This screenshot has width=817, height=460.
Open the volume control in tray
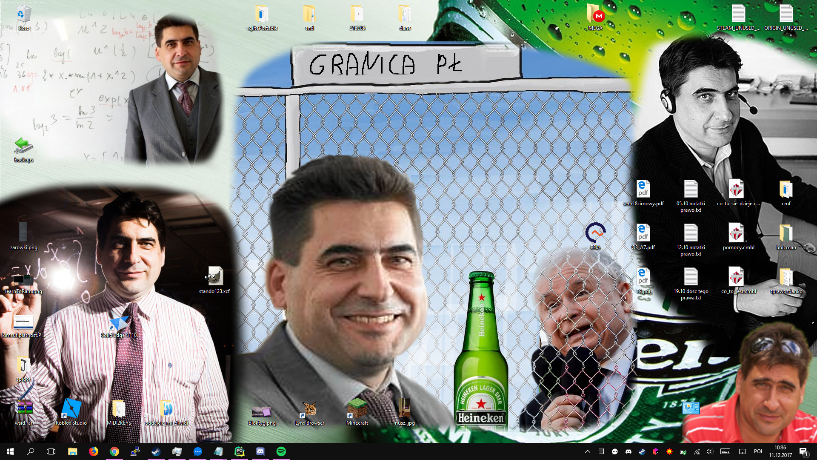(x=709, y=451)
